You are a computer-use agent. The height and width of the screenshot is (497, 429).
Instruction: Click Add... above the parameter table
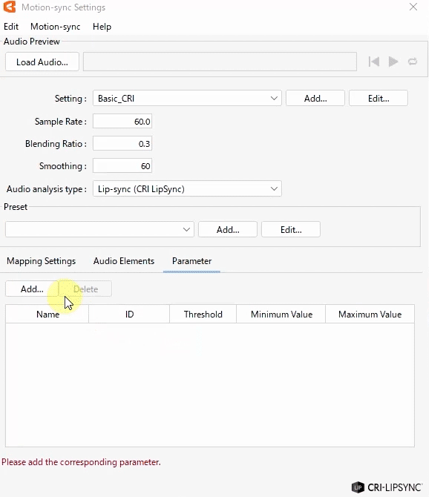[32, 289]
